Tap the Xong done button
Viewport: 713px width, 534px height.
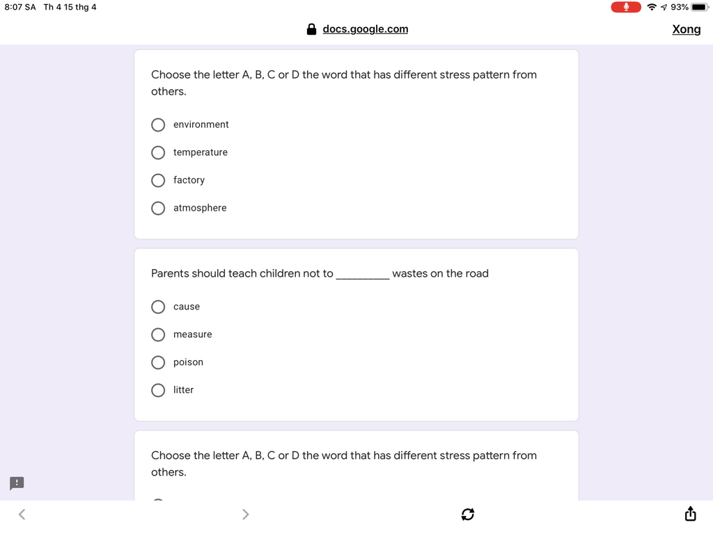pos(686,29)
